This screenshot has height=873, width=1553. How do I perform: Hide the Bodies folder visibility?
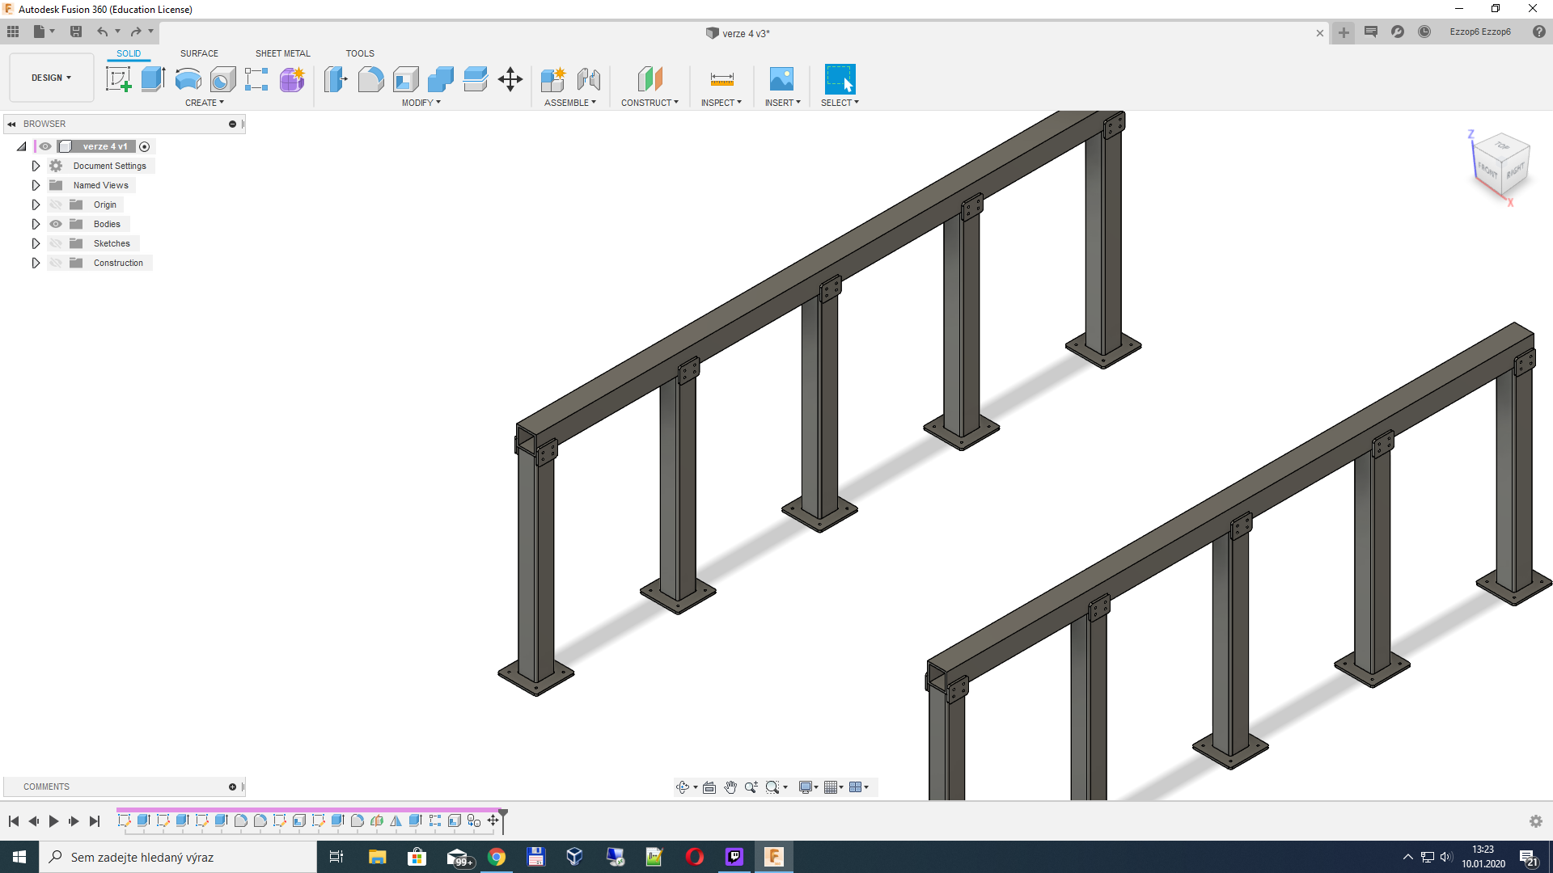point(56,224)
